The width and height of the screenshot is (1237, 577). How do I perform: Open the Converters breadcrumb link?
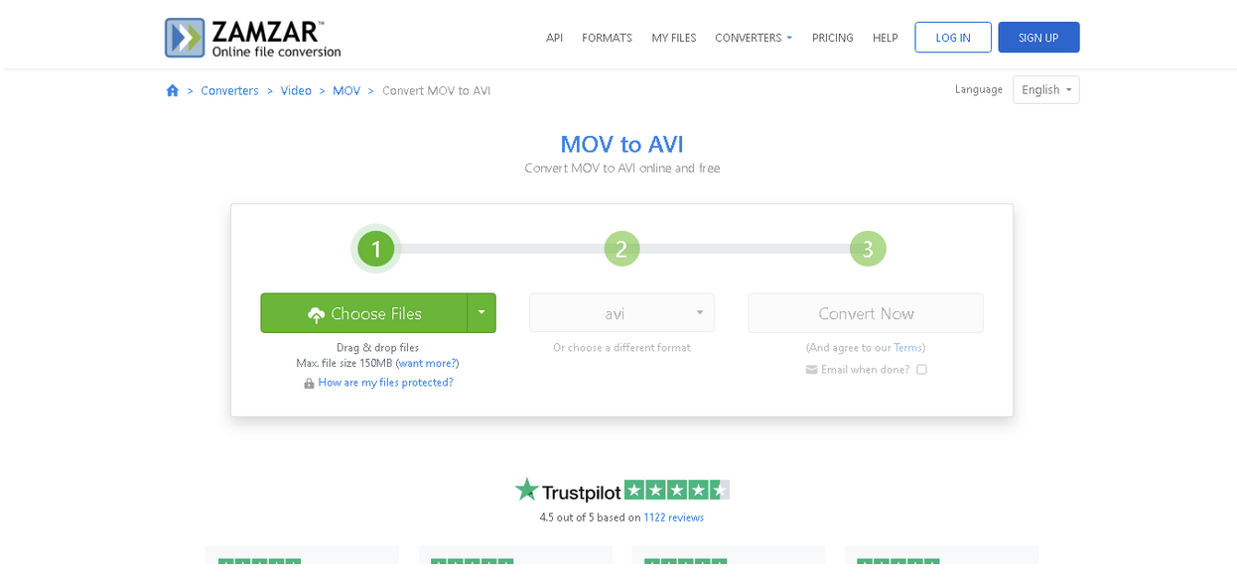pos(229,90)
